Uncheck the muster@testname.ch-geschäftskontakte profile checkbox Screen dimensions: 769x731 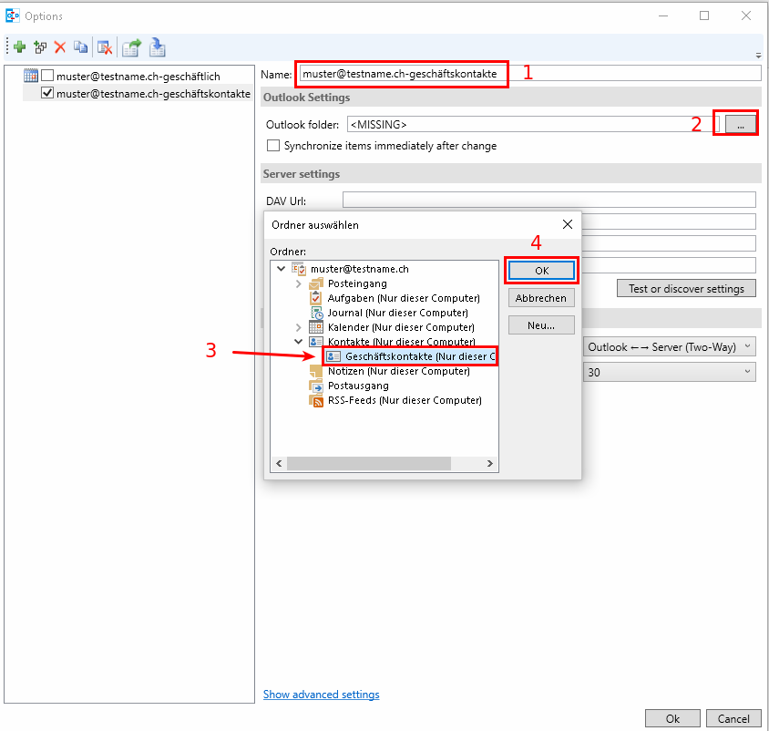47,93
